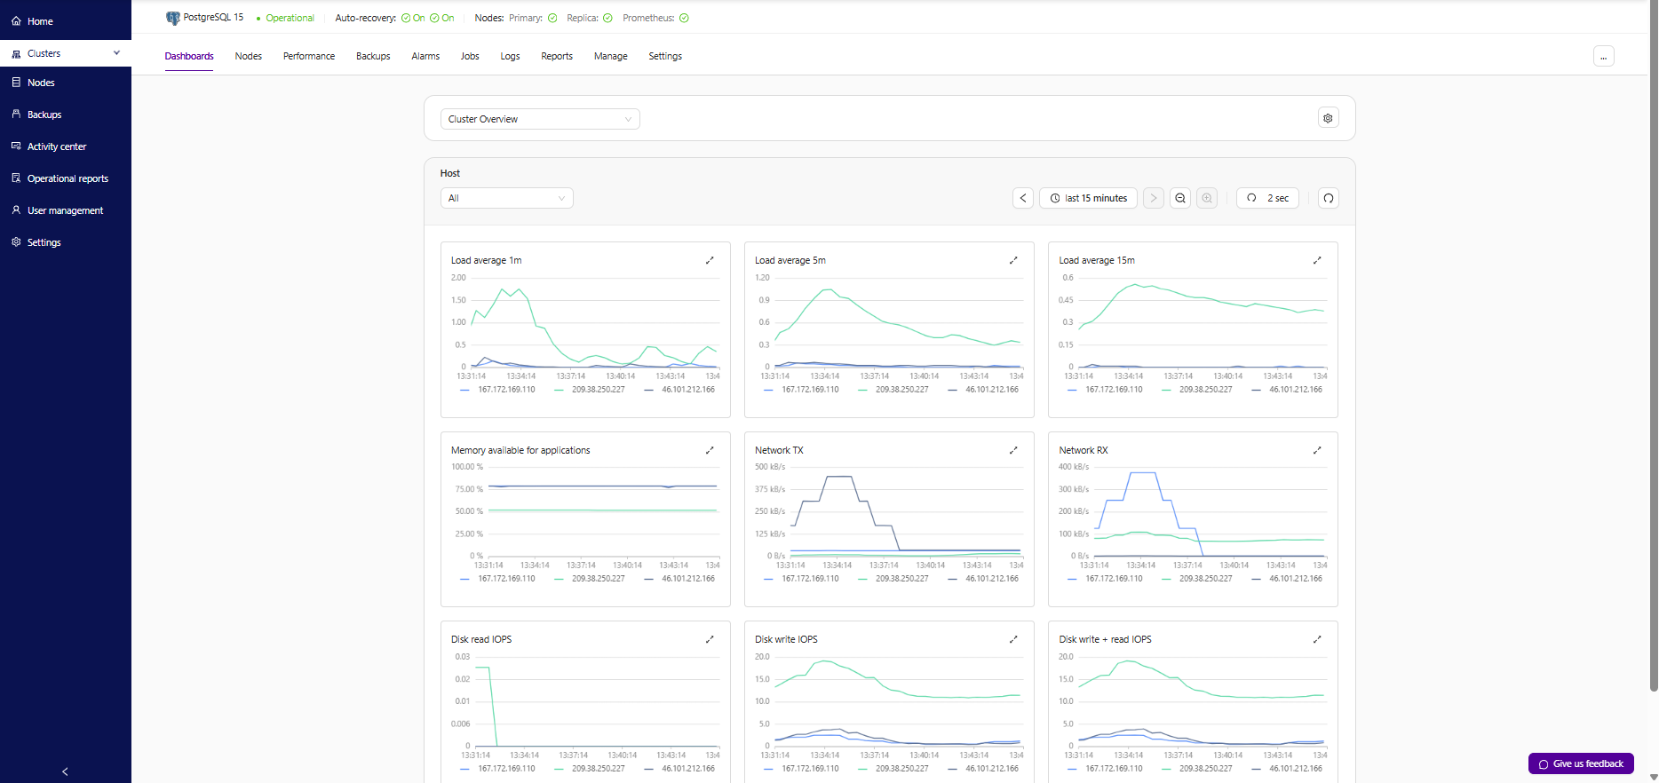The height and width of the screenshot is (783, 1659).
Task: Open the Host All dropdown
Action: (x=506, y=198)
